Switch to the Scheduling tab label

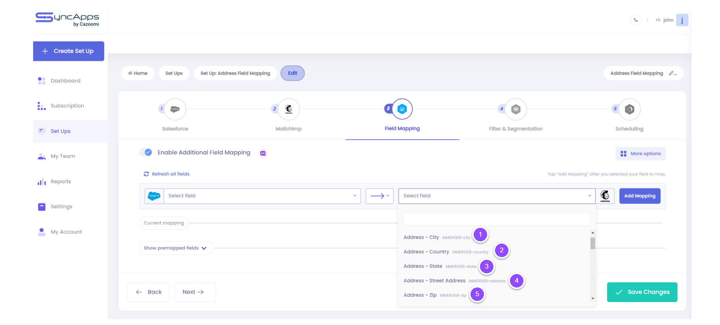(629, 129)
